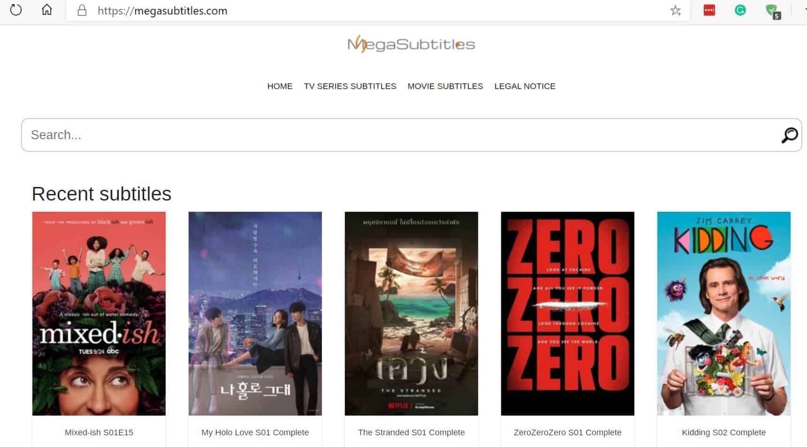Open The Stranded poster thumbnail
Image resolution: width=807 pixels, height=447 pixels.
pos(411,313)
